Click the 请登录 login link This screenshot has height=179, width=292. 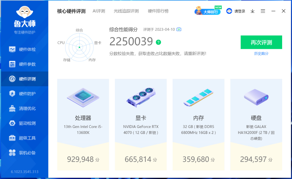tap(240, 11)
